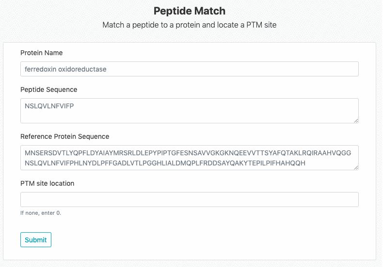Image resolution: width=383 pixels, height=267 pixels.
Task: Click the "Reference Protein Sequence" label
Action: 64,136
